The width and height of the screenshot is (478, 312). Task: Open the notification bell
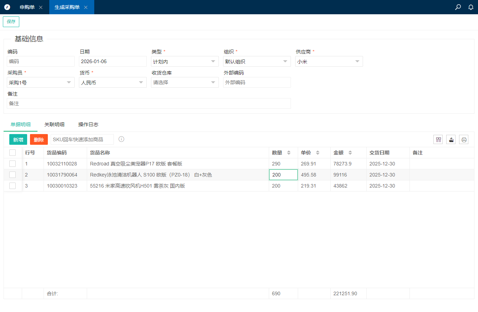[x=471, y=7]
